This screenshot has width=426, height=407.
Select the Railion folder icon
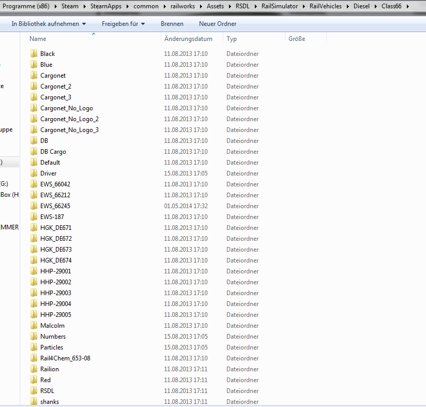[34, 369]
